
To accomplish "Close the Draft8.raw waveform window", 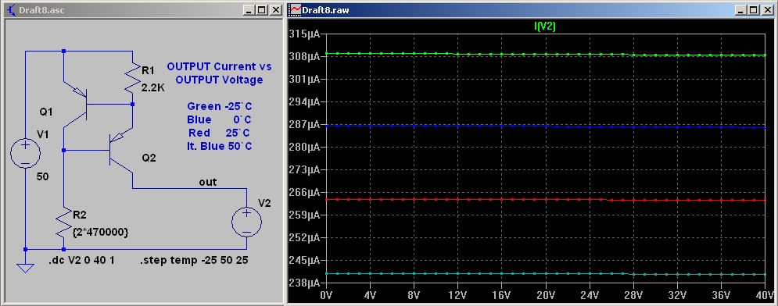I will coord(766,10).
